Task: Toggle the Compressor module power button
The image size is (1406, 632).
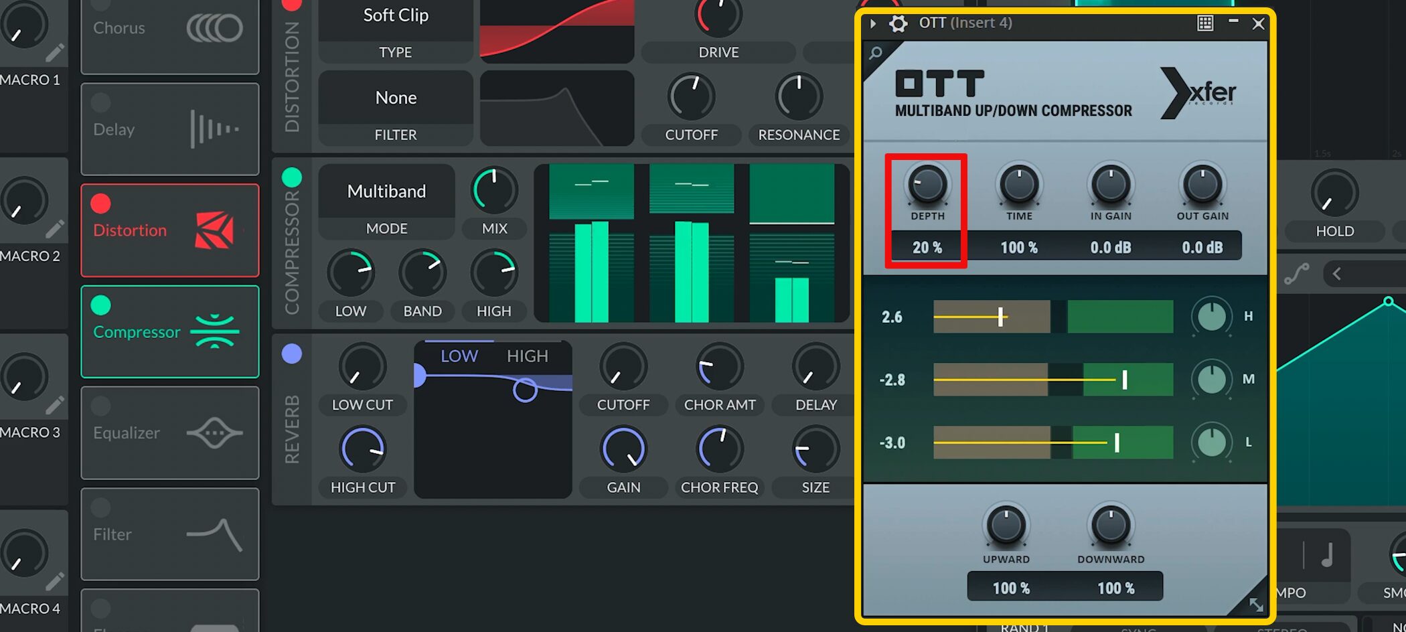Action: pyautogui.click(x=101, y=305)
